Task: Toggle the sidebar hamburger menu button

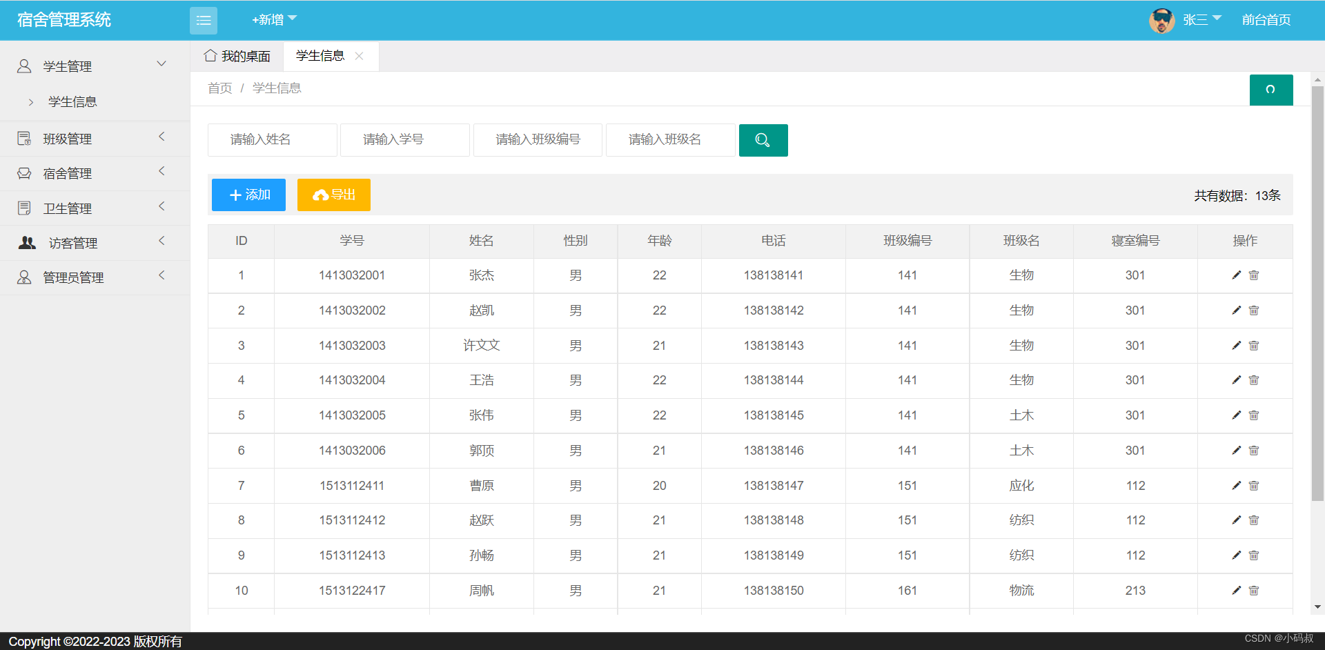Action: (204, 21)
